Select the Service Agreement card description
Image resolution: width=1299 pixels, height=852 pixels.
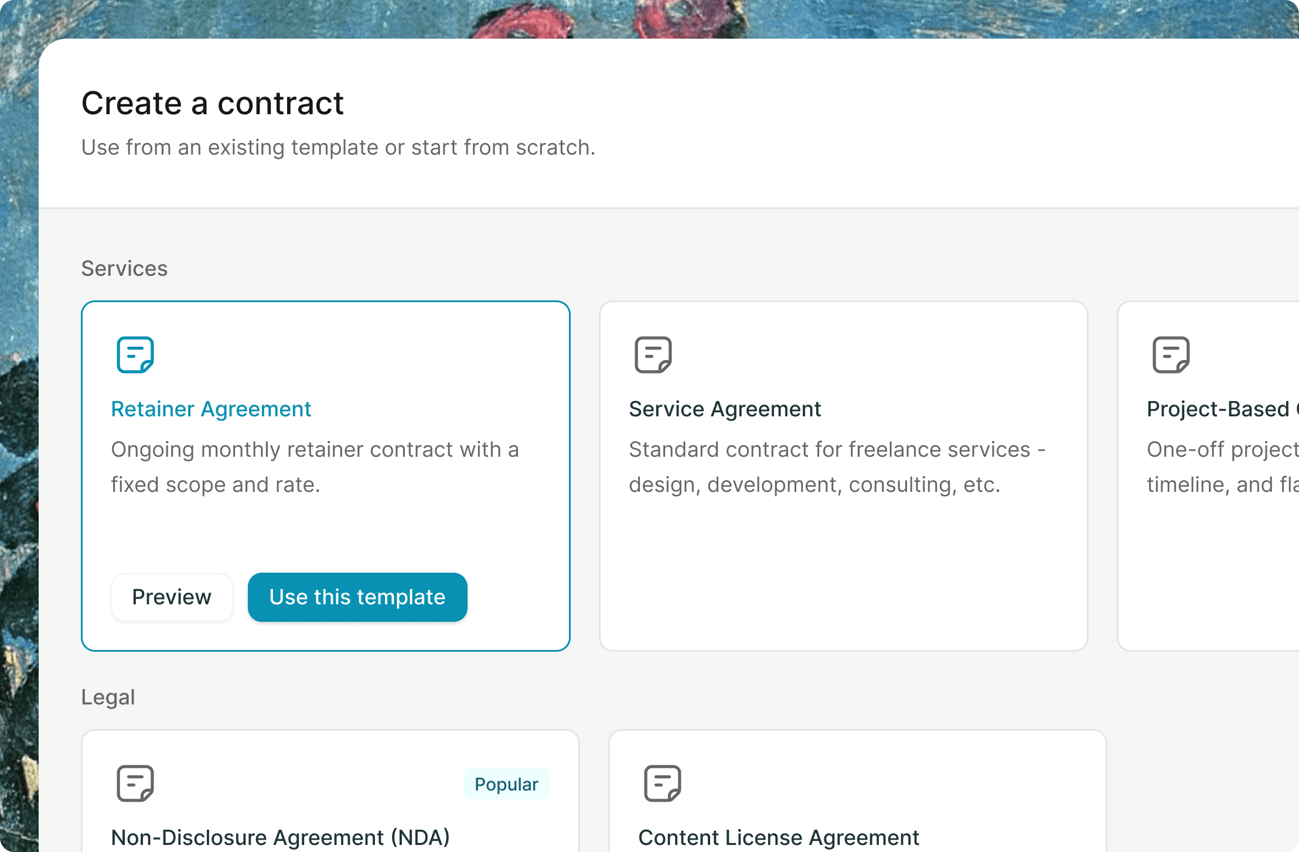[837, 467]
